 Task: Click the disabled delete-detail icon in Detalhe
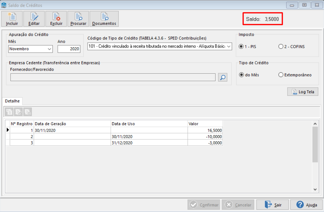(x=27, y=112)
